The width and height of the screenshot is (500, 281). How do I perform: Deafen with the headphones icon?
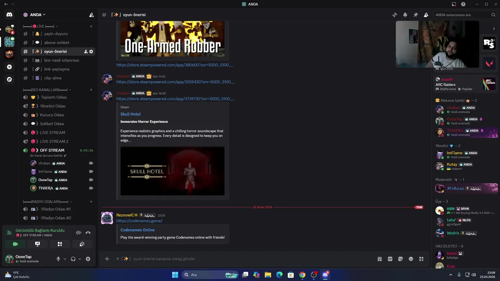(x=73, y=259)
